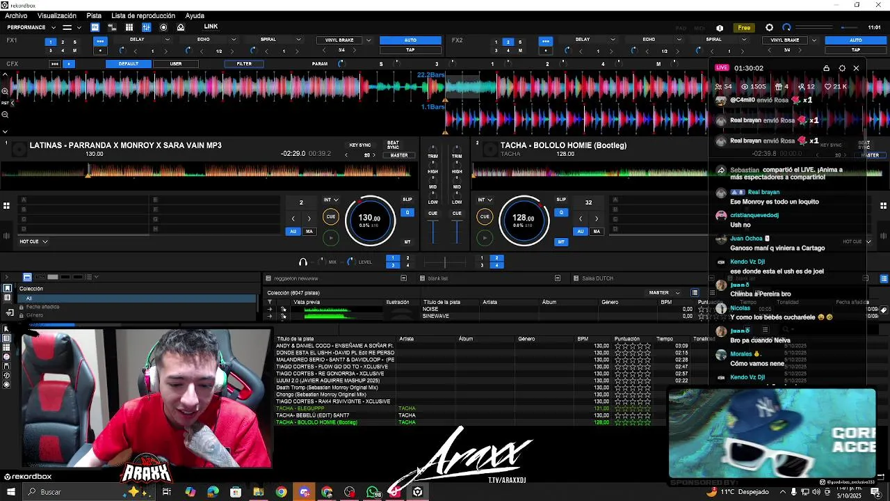The width and height of the screenshot is (890, 501).
Task: Toggle deck 1 SLIP mode
Action: (407, 200)
